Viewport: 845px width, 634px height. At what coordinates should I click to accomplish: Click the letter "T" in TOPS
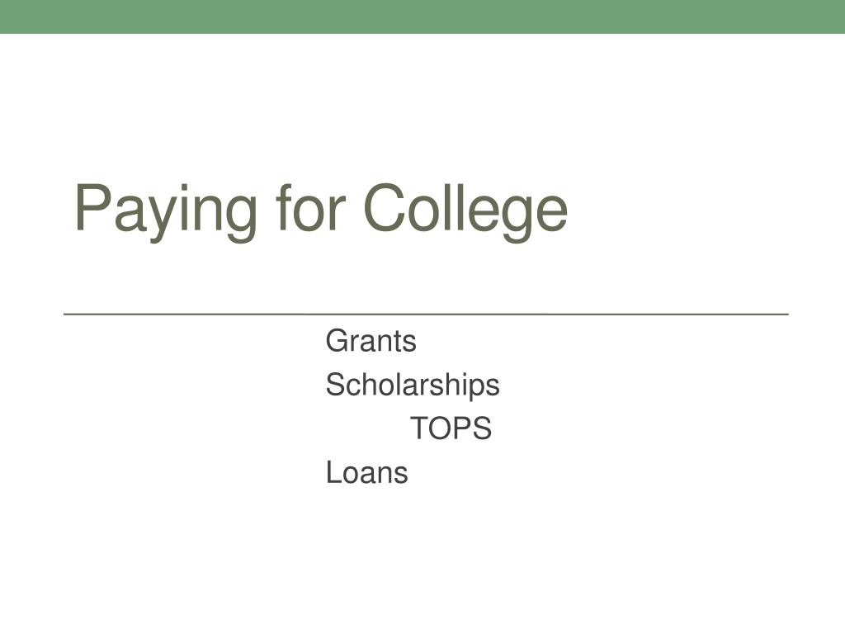pyautogui.click(x=419, y=428)
